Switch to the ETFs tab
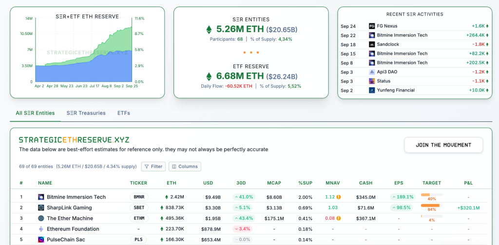This screenshot has height=245, width=499. (124, 113)
